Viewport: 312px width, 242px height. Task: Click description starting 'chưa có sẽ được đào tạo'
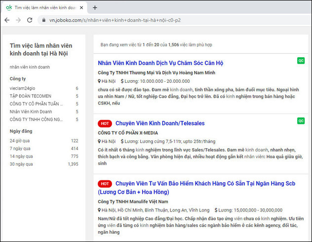198,97
